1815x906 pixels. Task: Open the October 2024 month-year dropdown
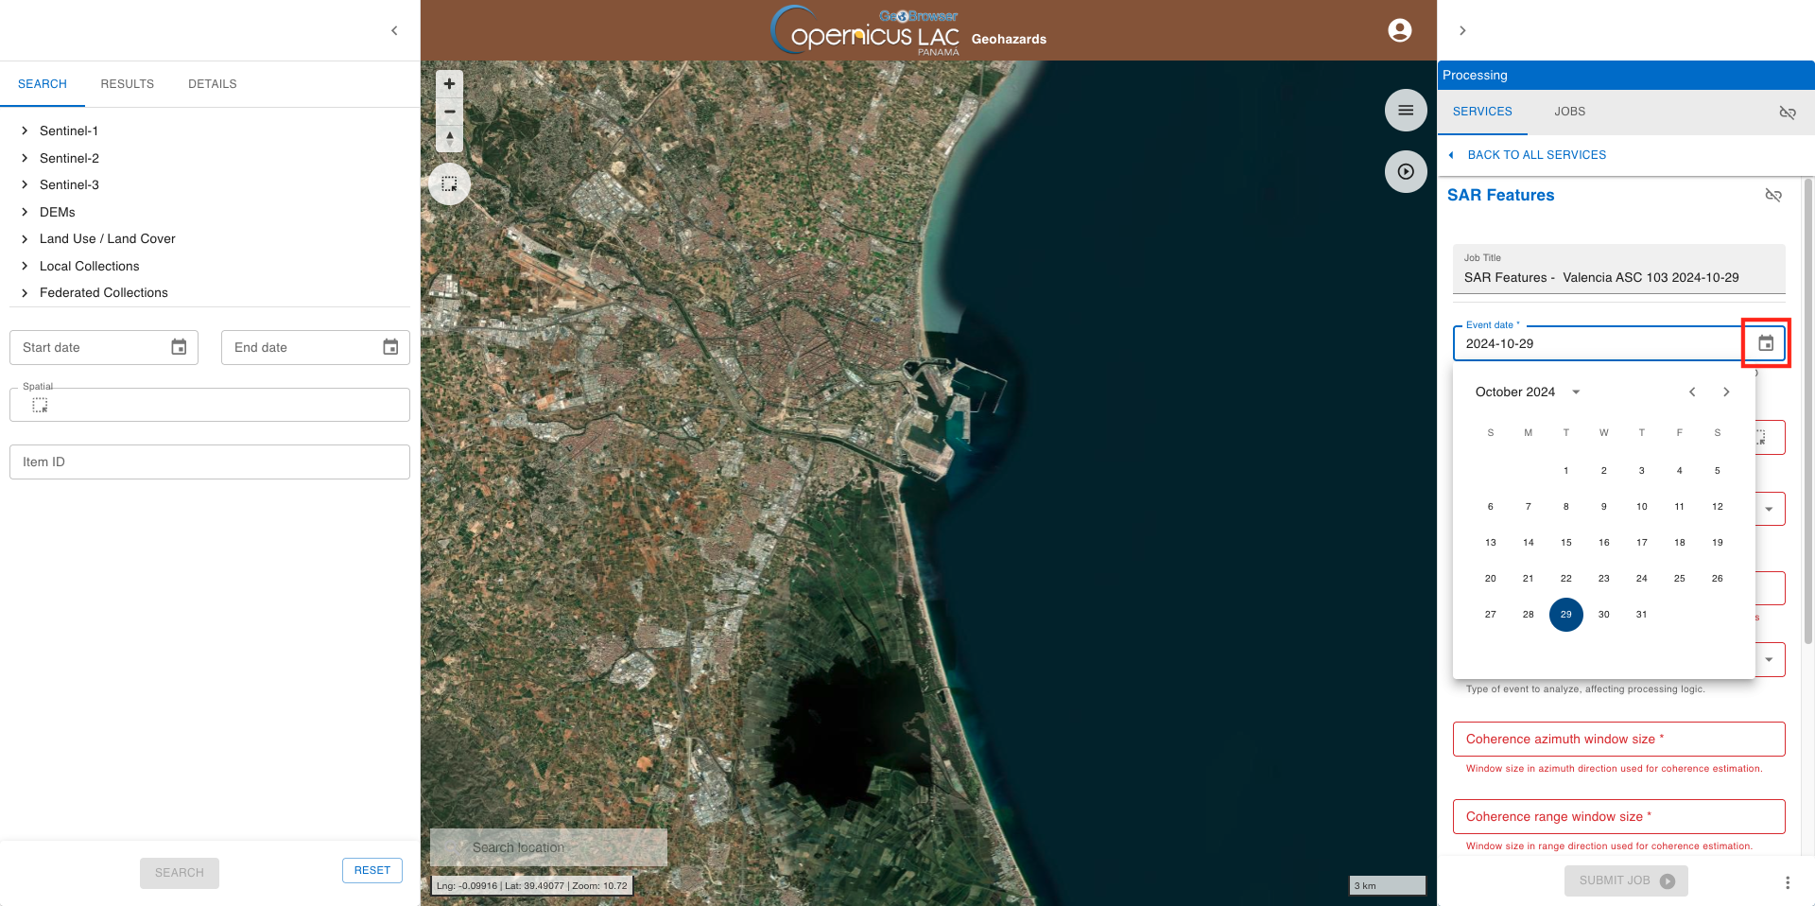coord(1576,392)
